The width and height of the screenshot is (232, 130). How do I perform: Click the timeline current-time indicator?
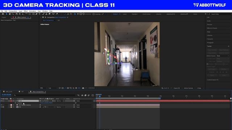[100, 96]
